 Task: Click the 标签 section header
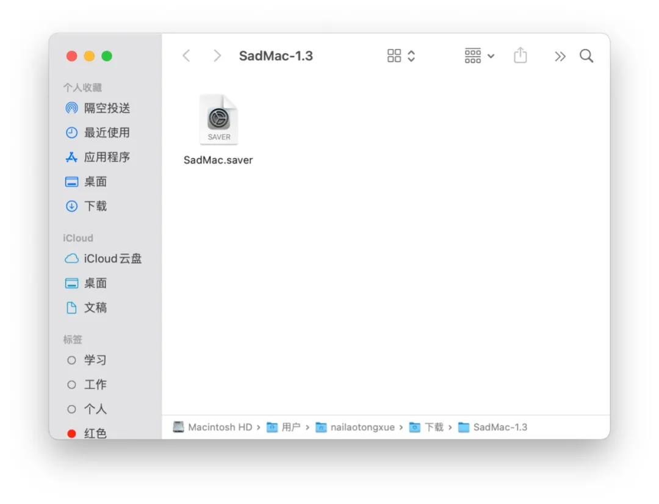tap(73, 339)
